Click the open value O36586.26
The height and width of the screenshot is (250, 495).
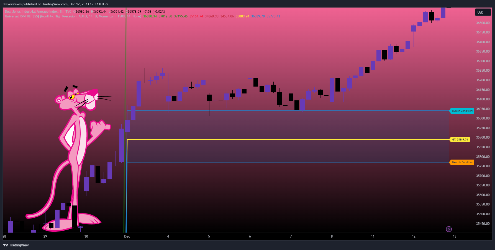[x=81, y=12]
